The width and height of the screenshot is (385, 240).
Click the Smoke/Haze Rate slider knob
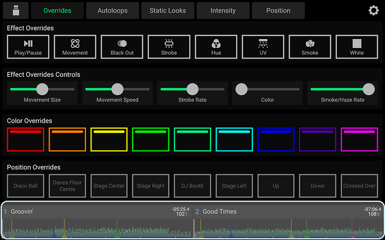(369, 89)
